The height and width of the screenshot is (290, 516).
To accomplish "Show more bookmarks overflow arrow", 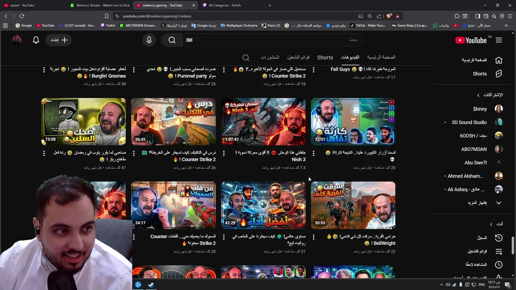I will coord(506,25).
